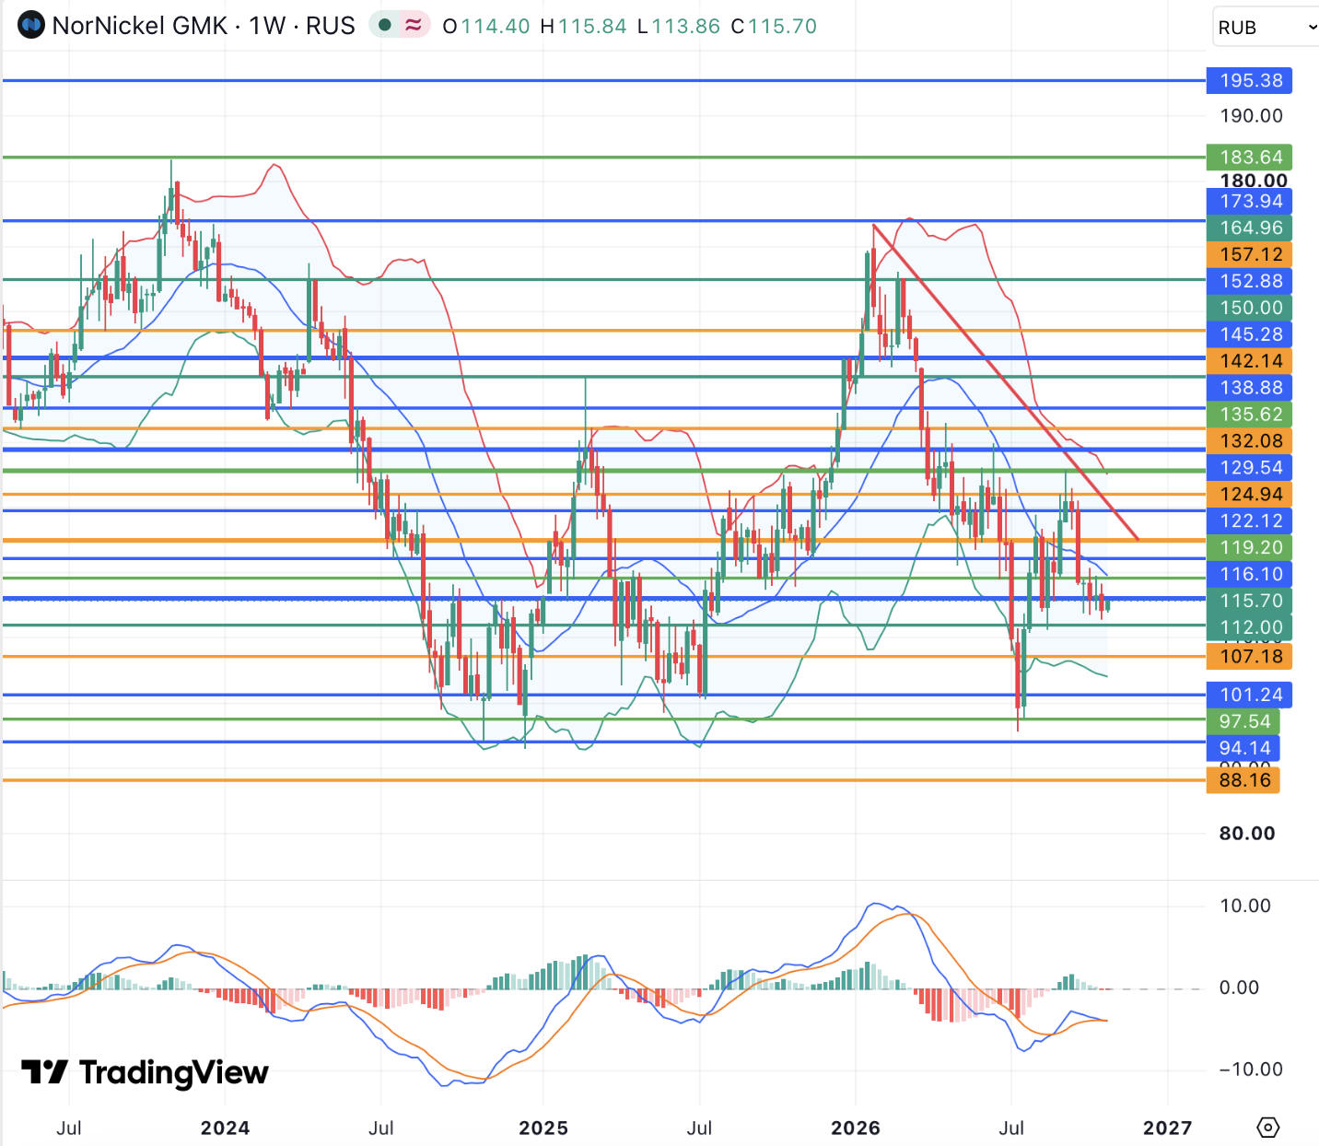Click the current price label 115.70 on the axis
1319x1146 pixels.
tap(1250, 601)
